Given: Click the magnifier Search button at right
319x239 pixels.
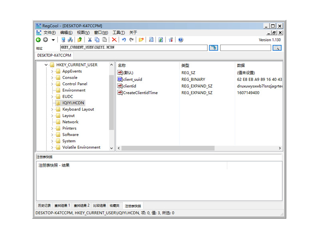Looking at the screenshot, I should point(277,48).
